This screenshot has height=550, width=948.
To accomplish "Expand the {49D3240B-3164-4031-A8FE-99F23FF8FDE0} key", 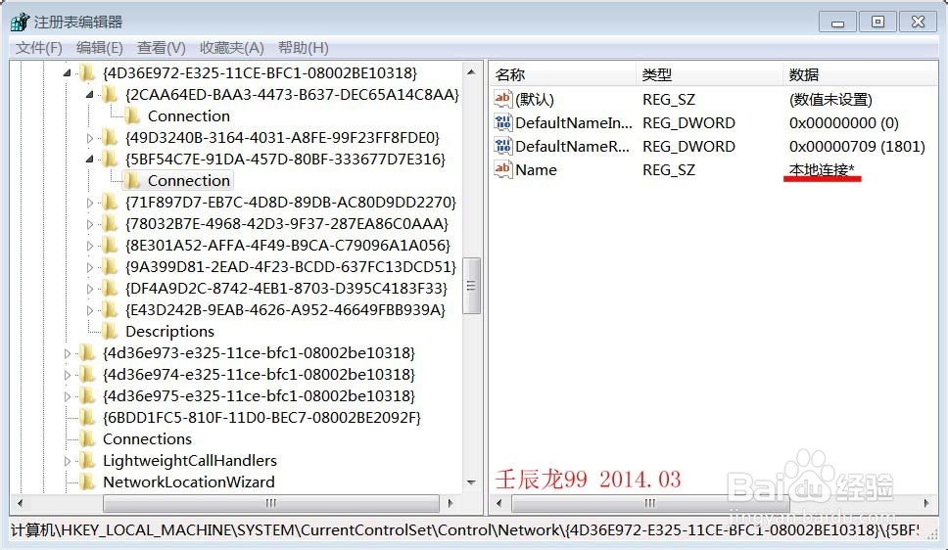I will tap(89, 138).
